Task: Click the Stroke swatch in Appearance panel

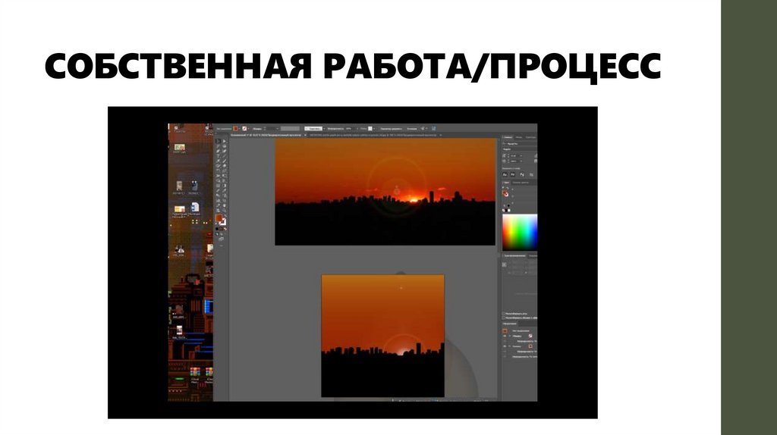Action: pyautogui.click(x=530, y=336)
